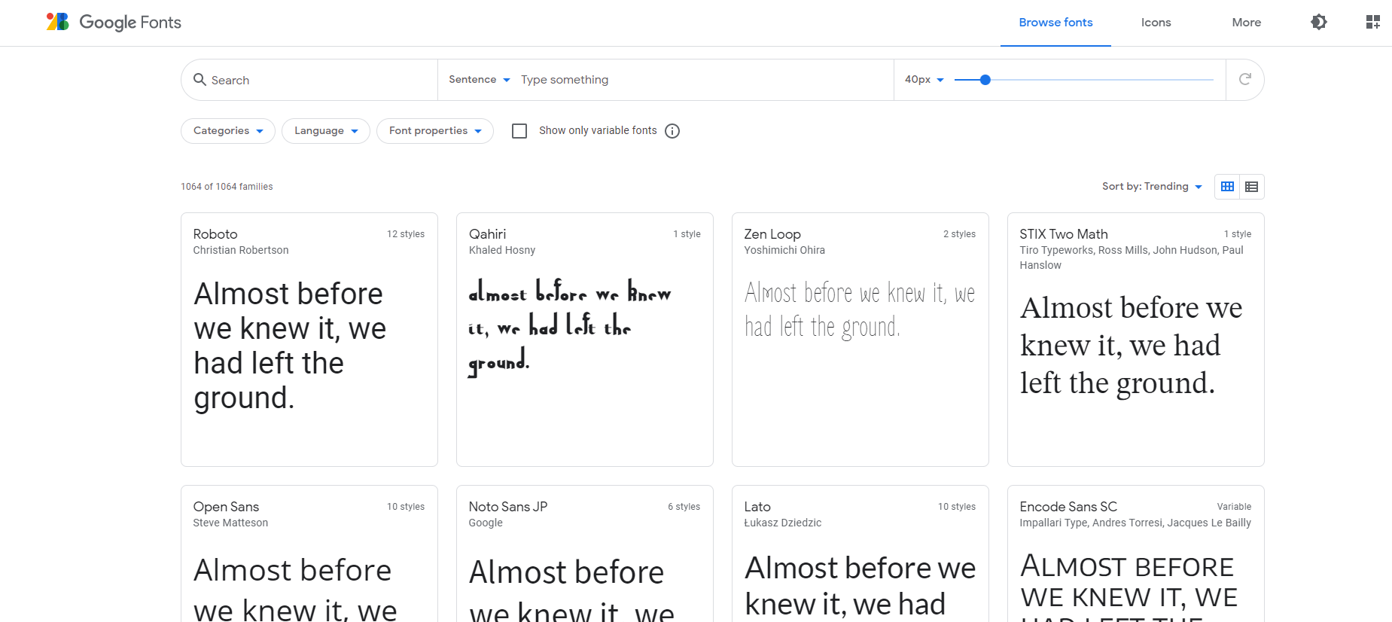Go to the Icons tab

tap(1156, 23)
